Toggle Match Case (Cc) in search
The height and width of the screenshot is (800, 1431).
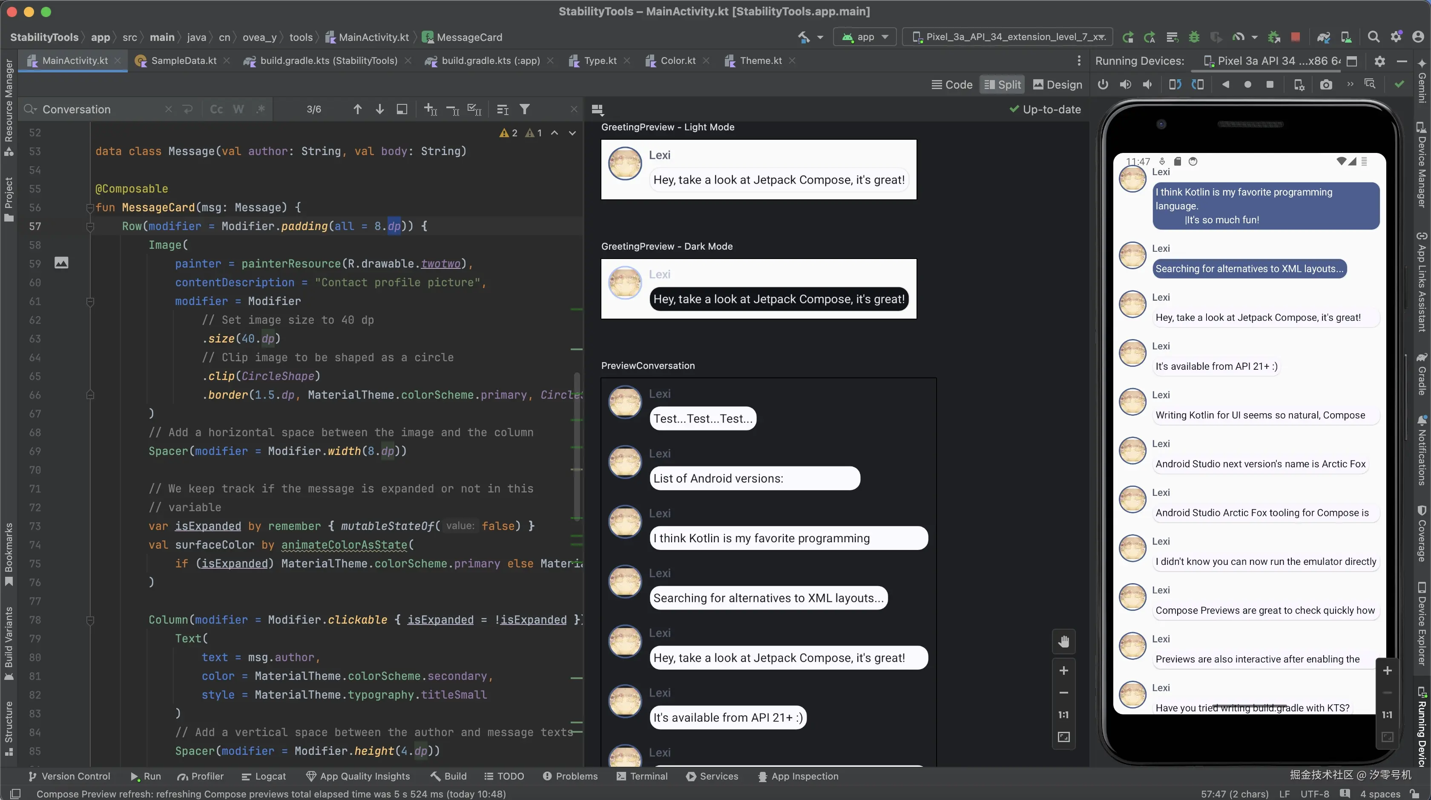tap(217, 109)
